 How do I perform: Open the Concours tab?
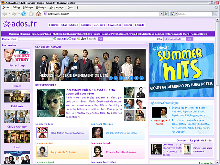pyautogui.click(x=99, y=25)
